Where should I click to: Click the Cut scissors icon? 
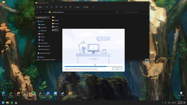(47, 7)
